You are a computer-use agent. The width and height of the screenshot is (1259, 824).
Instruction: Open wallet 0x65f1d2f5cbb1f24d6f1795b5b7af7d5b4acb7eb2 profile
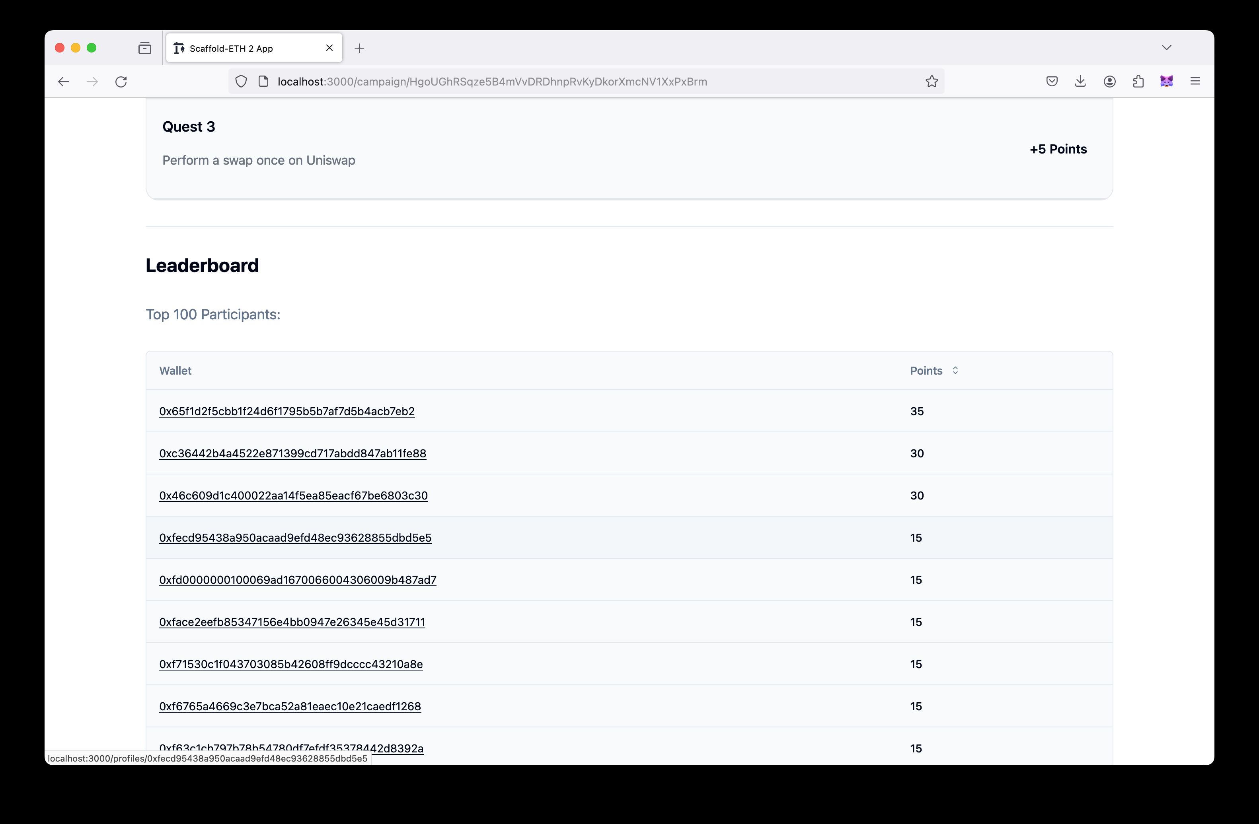[x=287, y=411]
